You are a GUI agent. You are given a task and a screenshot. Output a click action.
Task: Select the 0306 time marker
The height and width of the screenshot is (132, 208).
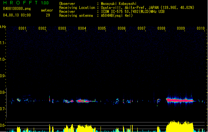click(122, 28)
